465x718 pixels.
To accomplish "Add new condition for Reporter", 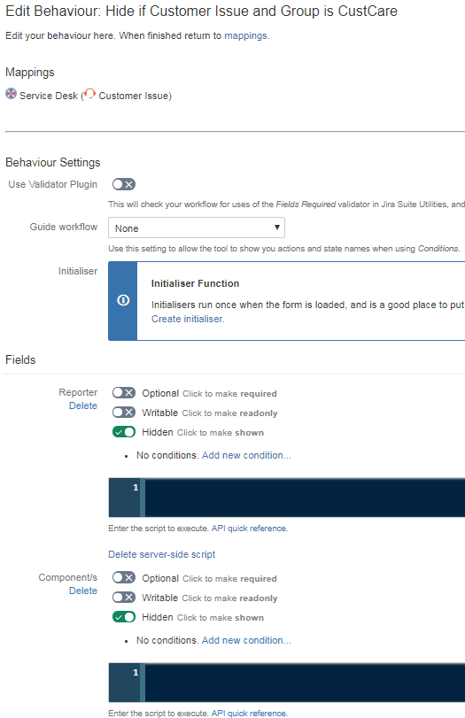I will coord(246,455).
